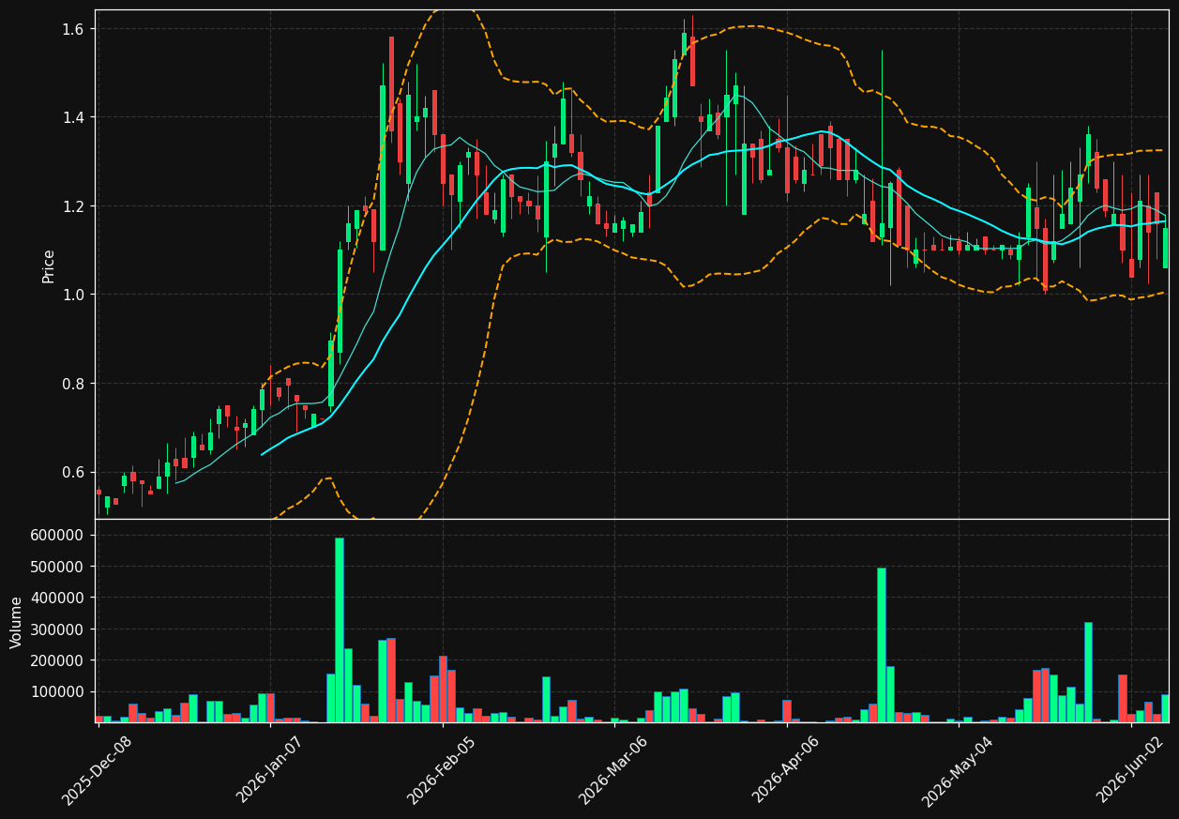The width and height of the screenshot is (1179, 819).
Task: Click the 2026-Jan-07 date label
Action: (270, 770)
